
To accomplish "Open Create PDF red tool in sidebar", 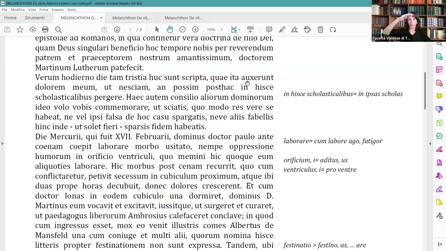I will (x=439, y=83).
